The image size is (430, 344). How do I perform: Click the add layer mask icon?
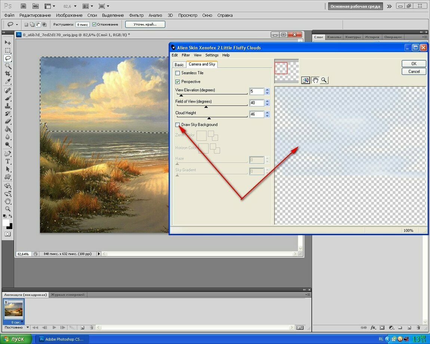382,328
